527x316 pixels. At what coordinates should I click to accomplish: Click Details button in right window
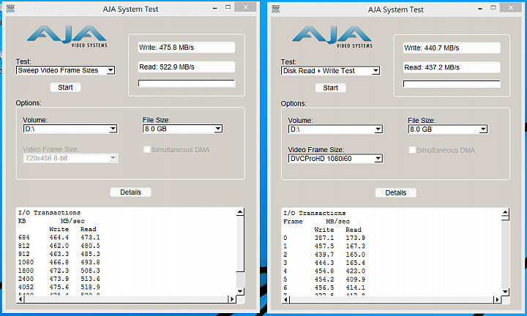click(x=395, y=193)
